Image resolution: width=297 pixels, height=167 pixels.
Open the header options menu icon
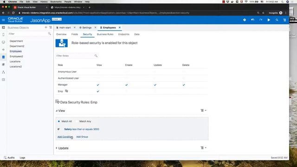tap(284, 20)
